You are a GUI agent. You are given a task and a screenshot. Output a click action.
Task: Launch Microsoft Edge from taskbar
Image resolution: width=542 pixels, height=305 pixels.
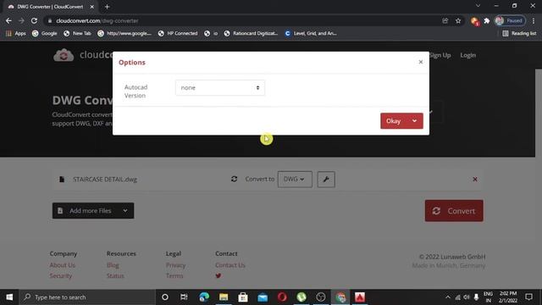pos(204,297)
